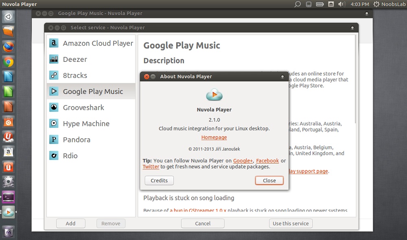The width and height of the screenshot is (407, 240).
Task: Click the Hype Machine service icon
Action: point(54,124)
